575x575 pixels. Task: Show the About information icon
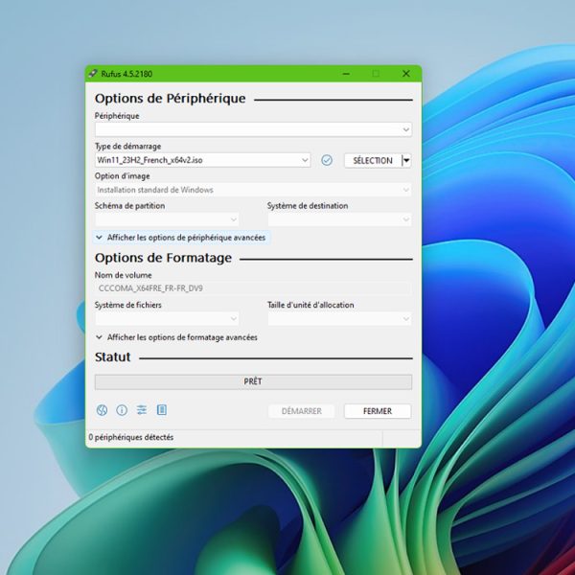(x=122, y=410)
